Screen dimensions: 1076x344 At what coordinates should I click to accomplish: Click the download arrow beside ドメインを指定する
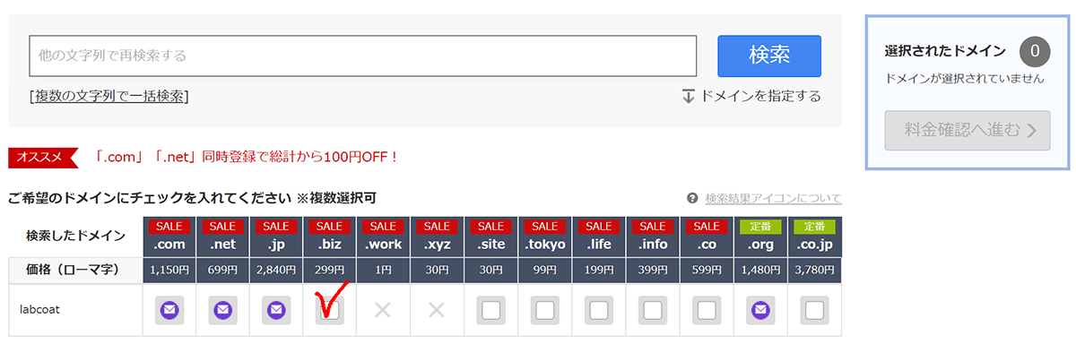pos(689,96)
